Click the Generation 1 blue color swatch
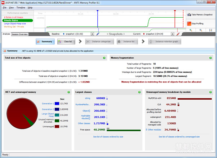This screenshot has height=158, width=217. tap(57, 104)
